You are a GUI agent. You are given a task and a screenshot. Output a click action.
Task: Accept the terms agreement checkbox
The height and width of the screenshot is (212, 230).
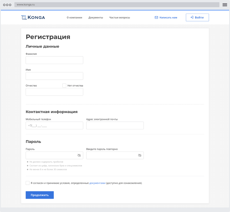click(x=28, y=183)
